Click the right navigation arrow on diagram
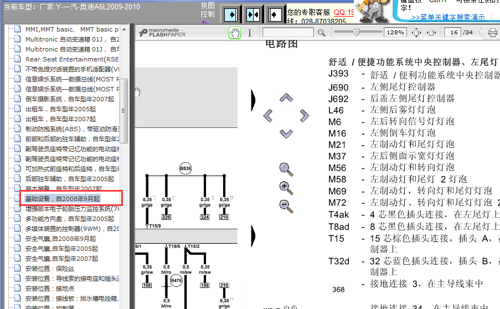Image resolution: width=500 pixels, height=309 pixels. pos(305,115)
